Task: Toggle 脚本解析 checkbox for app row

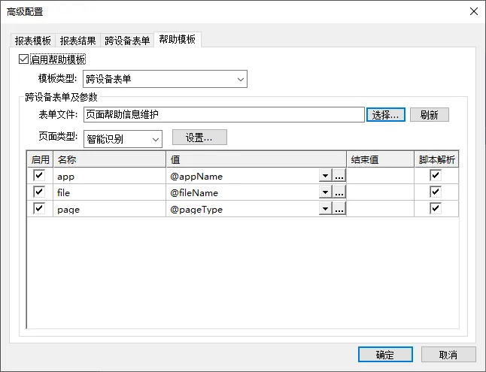Action: point(436,175)
